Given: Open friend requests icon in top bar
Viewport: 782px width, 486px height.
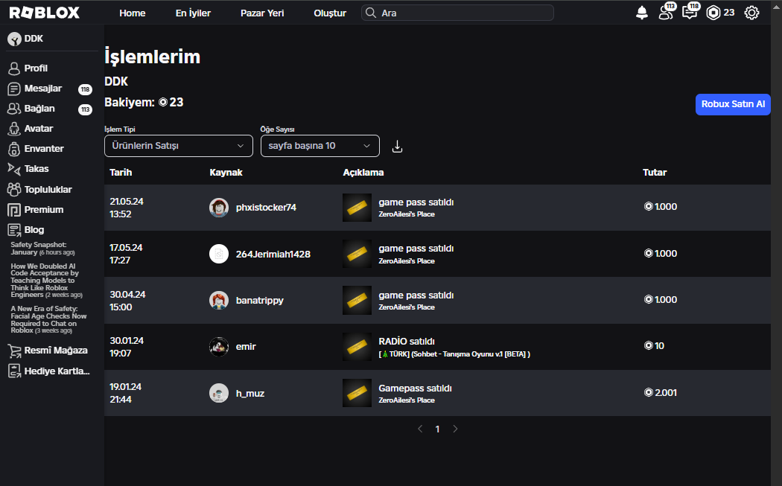Looking at the screenshot, I should [x=666, y=13].
